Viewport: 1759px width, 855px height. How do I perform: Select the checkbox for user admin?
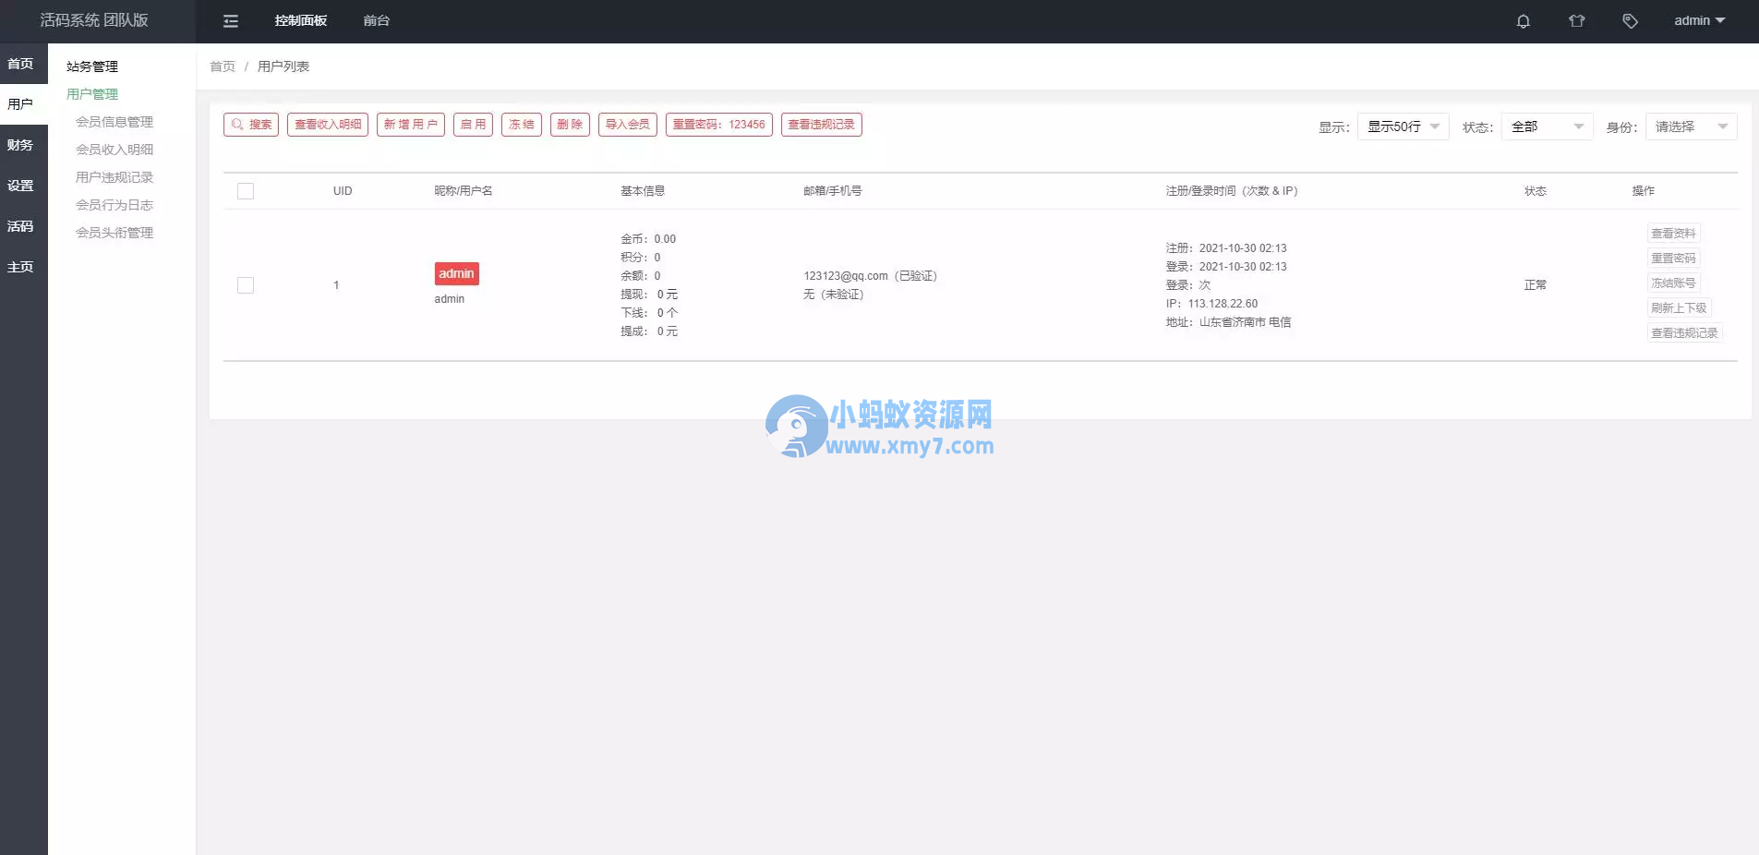point(246,285)
